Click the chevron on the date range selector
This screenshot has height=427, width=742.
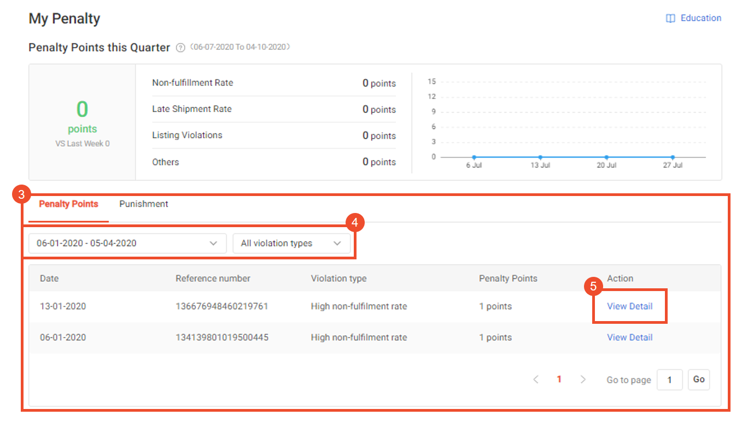(213, 243)
